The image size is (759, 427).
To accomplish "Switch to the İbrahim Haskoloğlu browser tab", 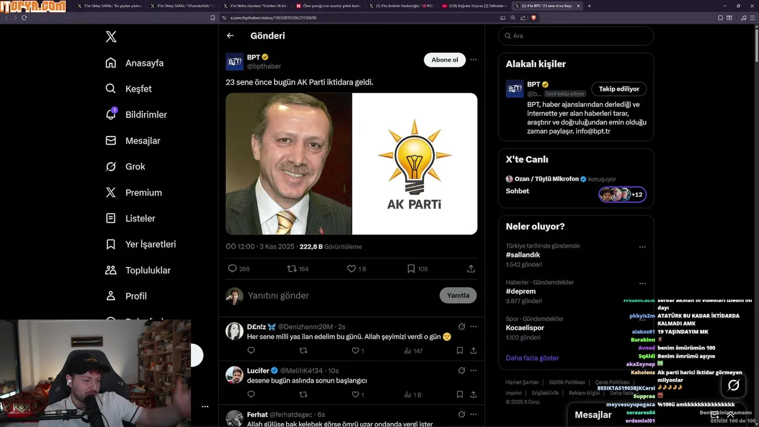I will (x=401, y=6).
